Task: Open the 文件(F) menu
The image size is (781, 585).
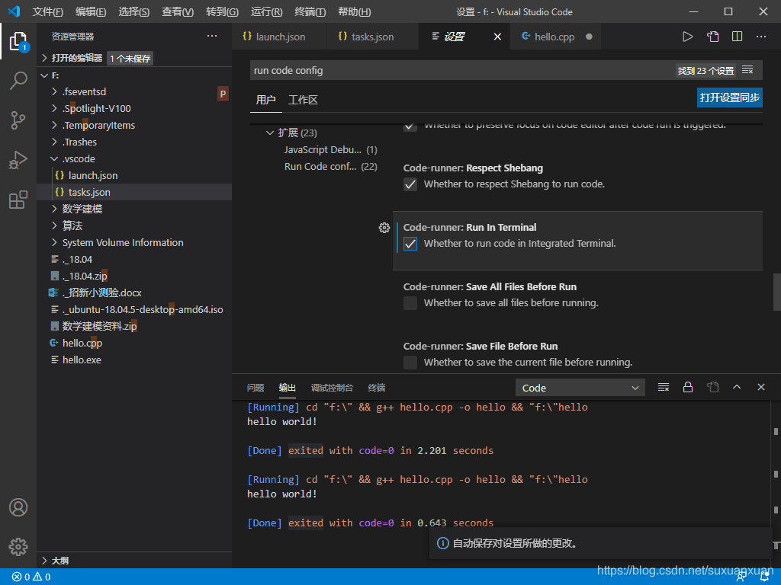Action: tap(47, 11)
